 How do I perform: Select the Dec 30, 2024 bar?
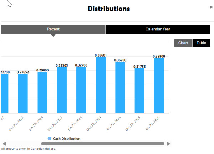click(101, 85)
